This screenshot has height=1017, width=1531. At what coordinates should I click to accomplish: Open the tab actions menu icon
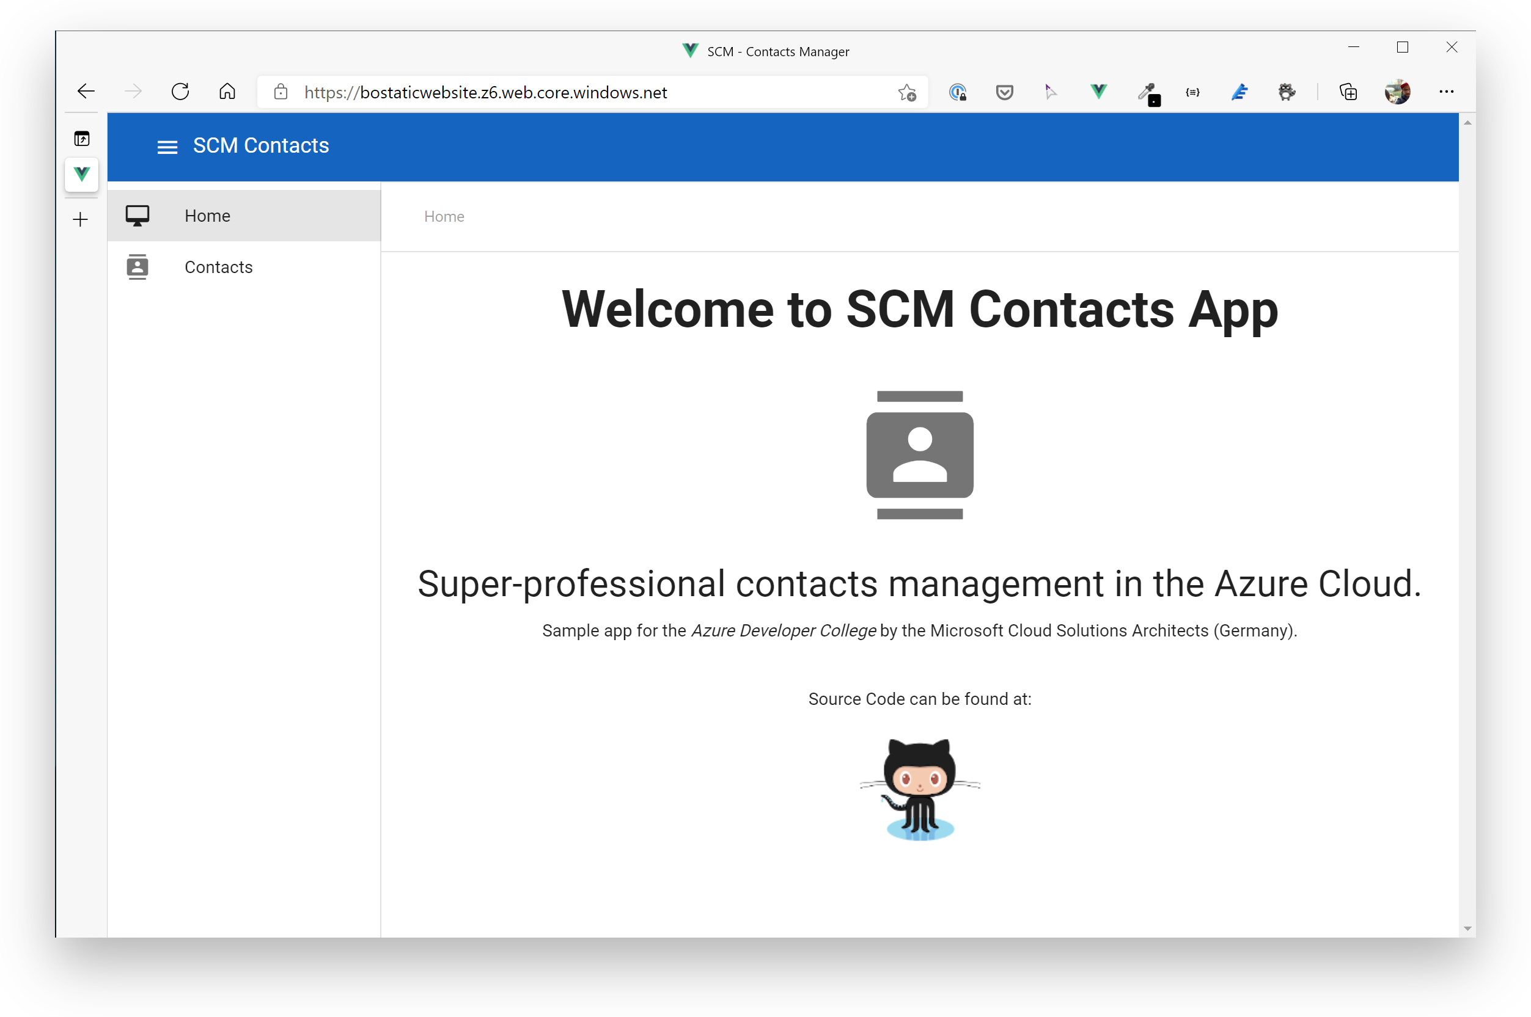[82, 139]
